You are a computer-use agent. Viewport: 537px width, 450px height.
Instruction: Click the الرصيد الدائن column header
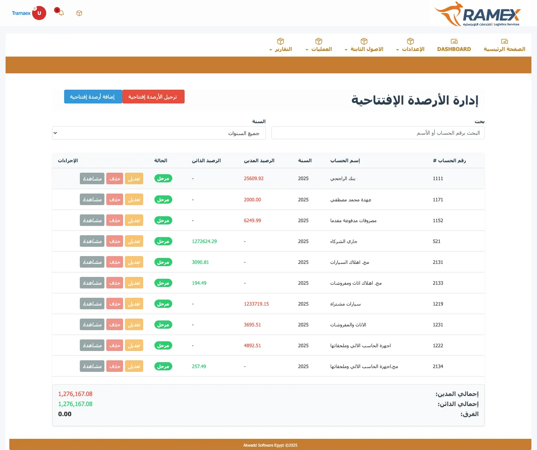coord(206,160)
